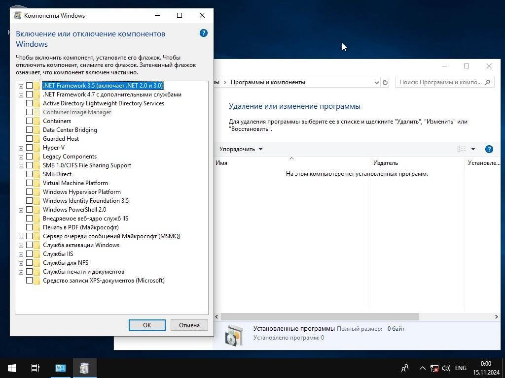Select the Container Image Manager item
Image resolution: width=505 pixels, height=378 pixels.
(x=77, y=112)
